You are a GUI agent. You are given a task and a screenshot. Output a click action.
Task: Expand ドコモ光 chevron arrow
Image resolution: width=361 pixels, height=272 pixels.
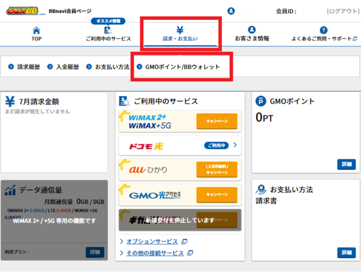[x=235, y=145]
